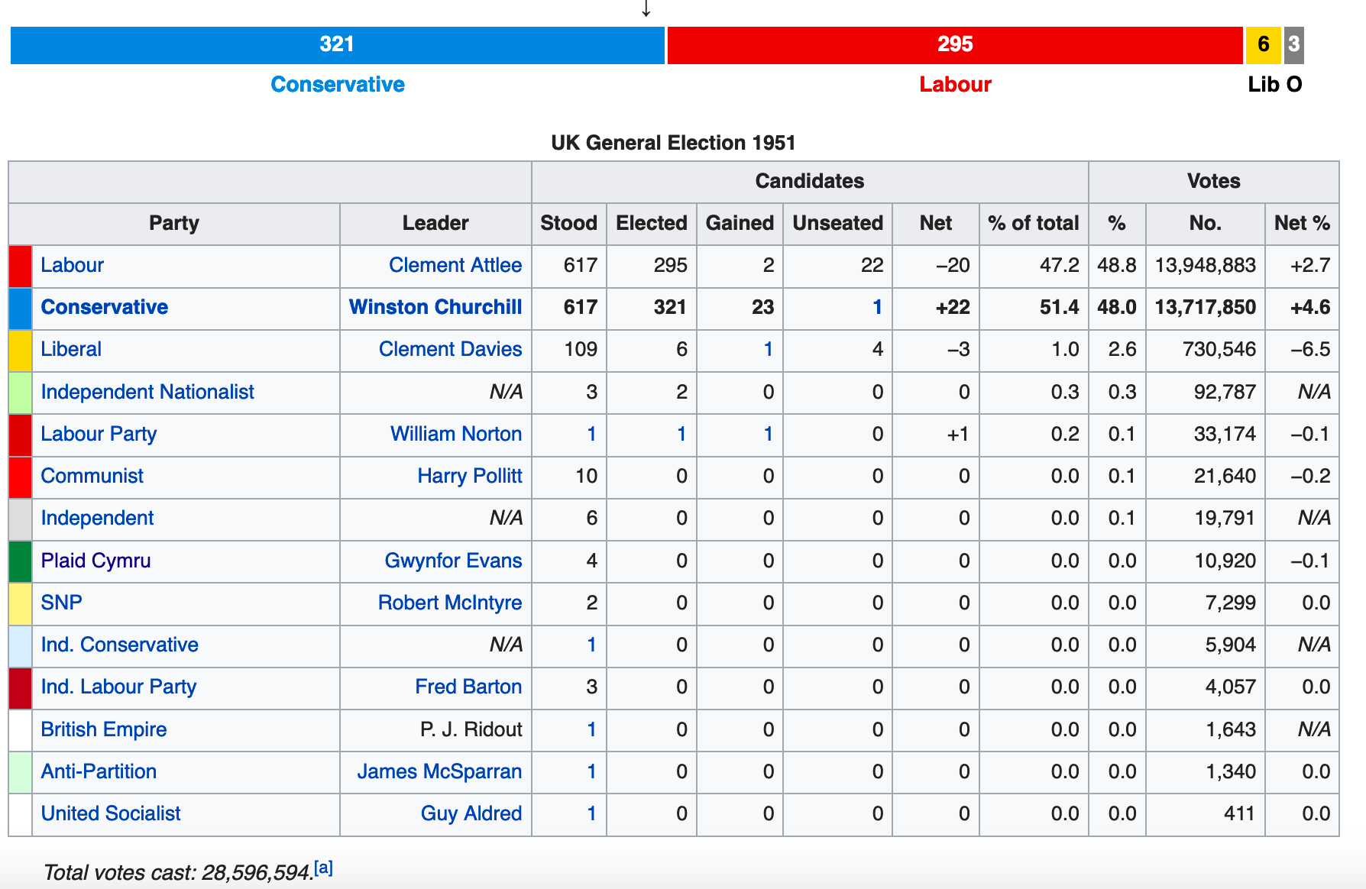
Task: Click the light green cell beside Independent Nationalist
Action: pos(21,393)
